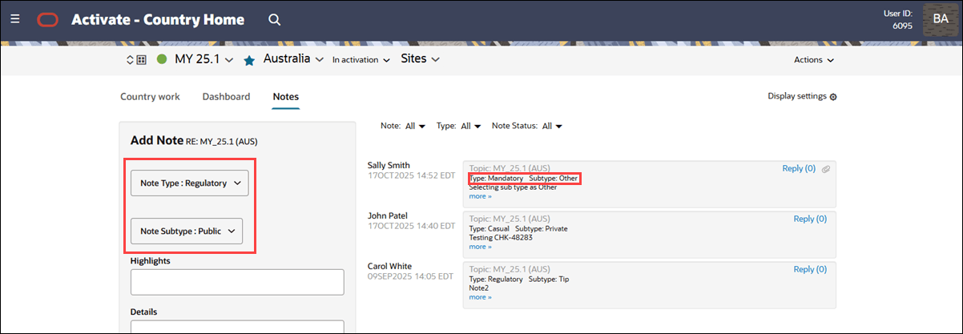Click the 'Testing CHK-48283' note text
The width and height of the screenshot is (963, 334).
[x=501, y=238]
